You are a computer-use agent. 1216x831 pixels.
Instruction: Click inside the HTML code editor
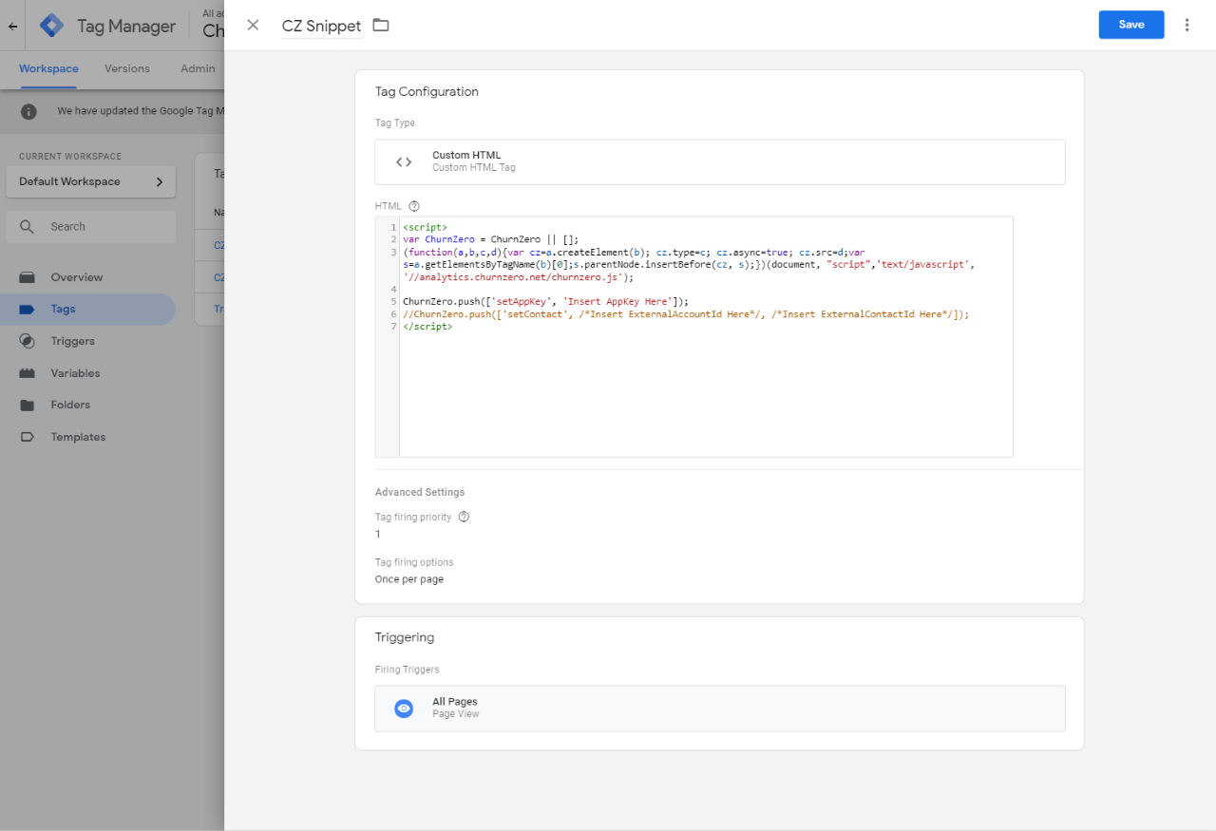[x=706, y=336]
